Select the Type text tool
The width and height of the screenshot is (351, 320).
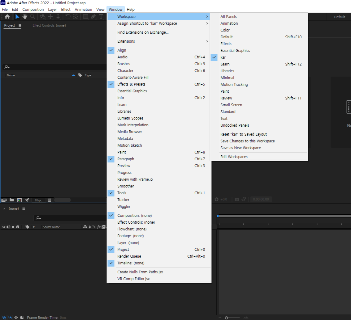tap(101, 17)
